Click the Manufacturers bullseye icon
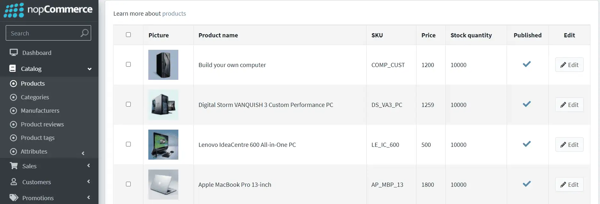The image size is (600, 204). pos(13,110)
